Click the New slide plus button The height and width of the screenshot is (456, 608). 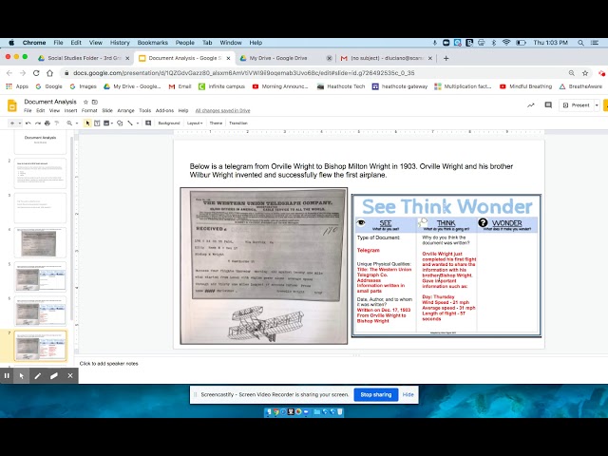pyautogui.click(x=12, y=123)
